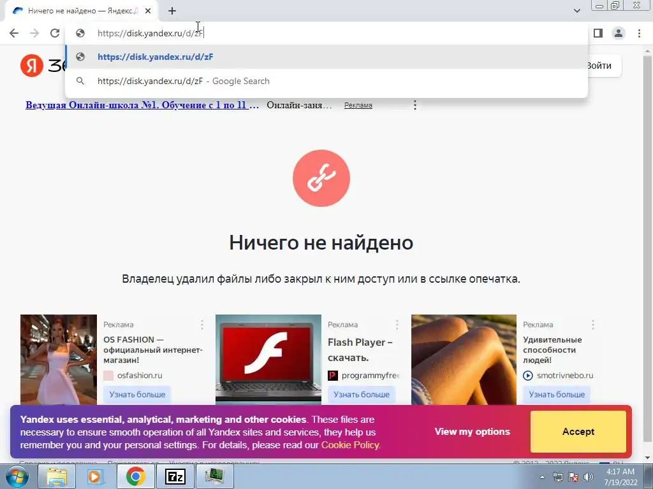The width and height of the screenshot is (653, 489).
Task: Click the 'Удивительные способности людей' ad title
Action: pos(552,350)
